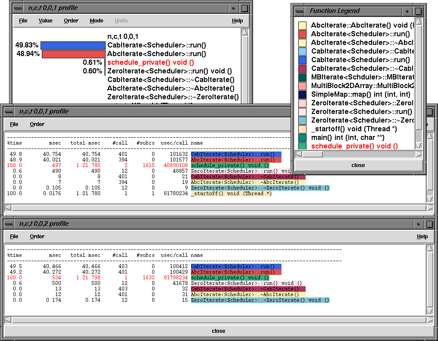Click close button in Function Legend
Viewport: 438px width, 341px height.
358,165
